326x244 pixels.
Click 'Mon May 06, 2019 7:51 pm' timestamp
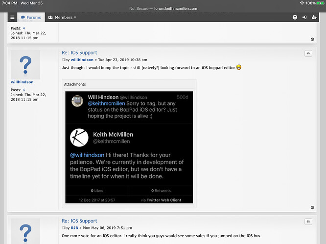tap(107, 228)
